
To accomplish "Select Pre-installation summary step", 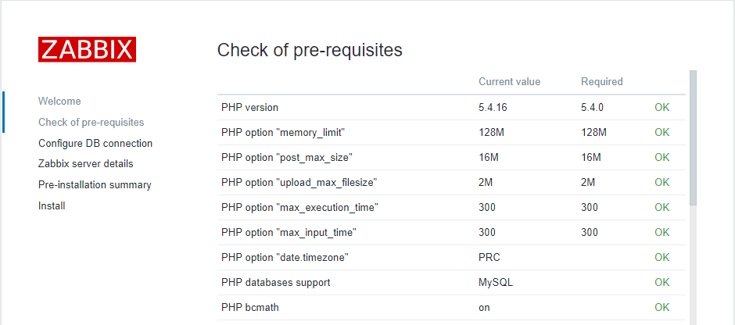I will [x=95, y=185].
